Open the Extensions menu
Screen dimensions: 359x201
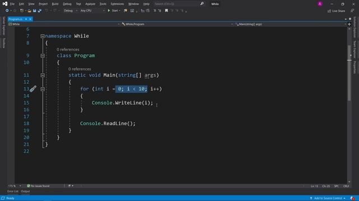117,4
